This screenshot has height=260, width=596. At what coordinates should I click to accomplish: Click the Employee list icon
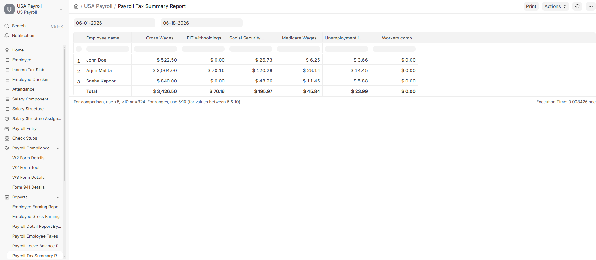[7, 60]
